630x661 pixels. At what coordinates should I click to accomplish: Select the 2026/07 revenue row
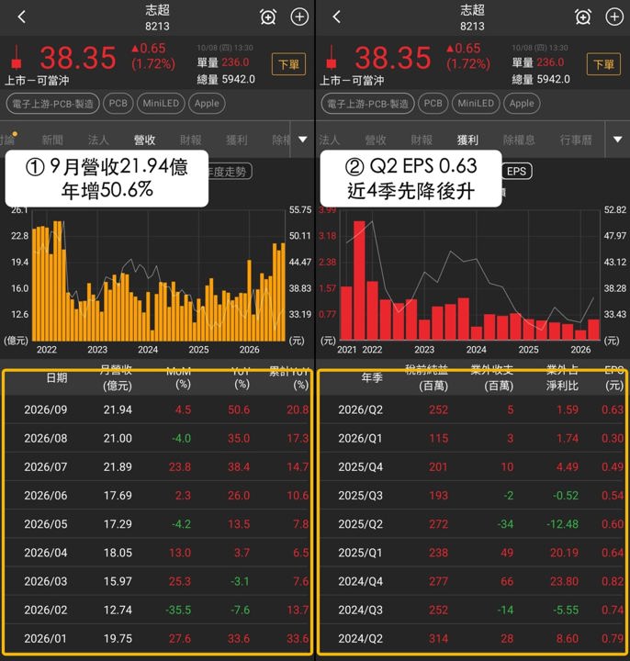click(157, 467)
